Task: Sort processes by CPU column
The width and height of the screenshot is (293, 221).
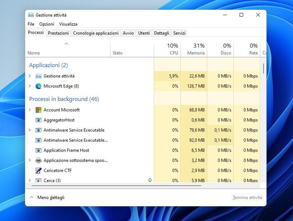Action: pyautogui.click(x=167, y=49)
